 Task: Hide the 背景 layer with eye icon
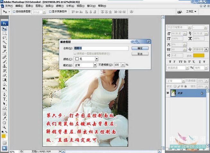coord(168,93)
